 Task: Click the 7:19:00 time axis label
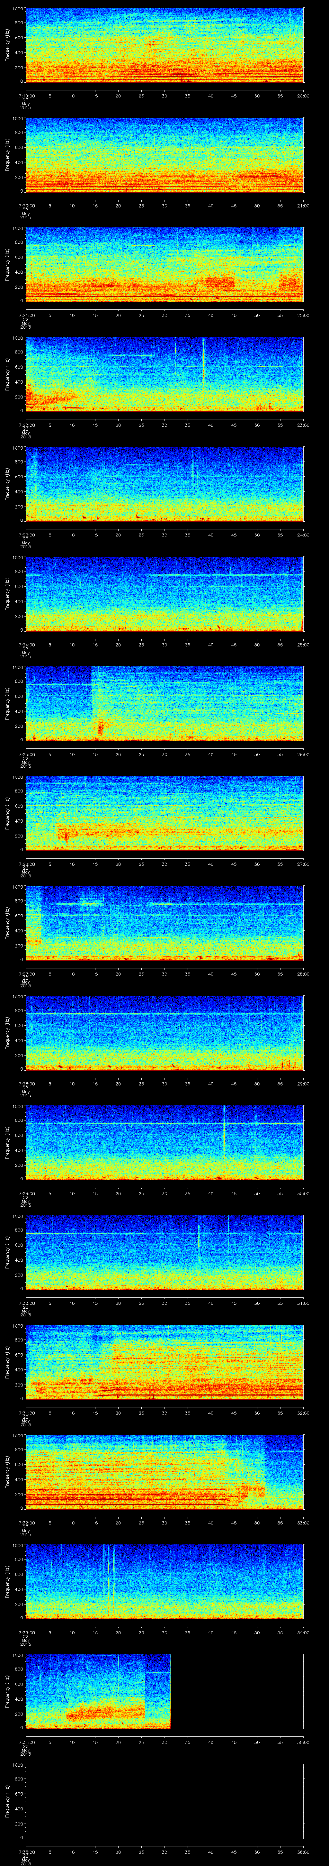pyautogui.click(x=26, y=96)
